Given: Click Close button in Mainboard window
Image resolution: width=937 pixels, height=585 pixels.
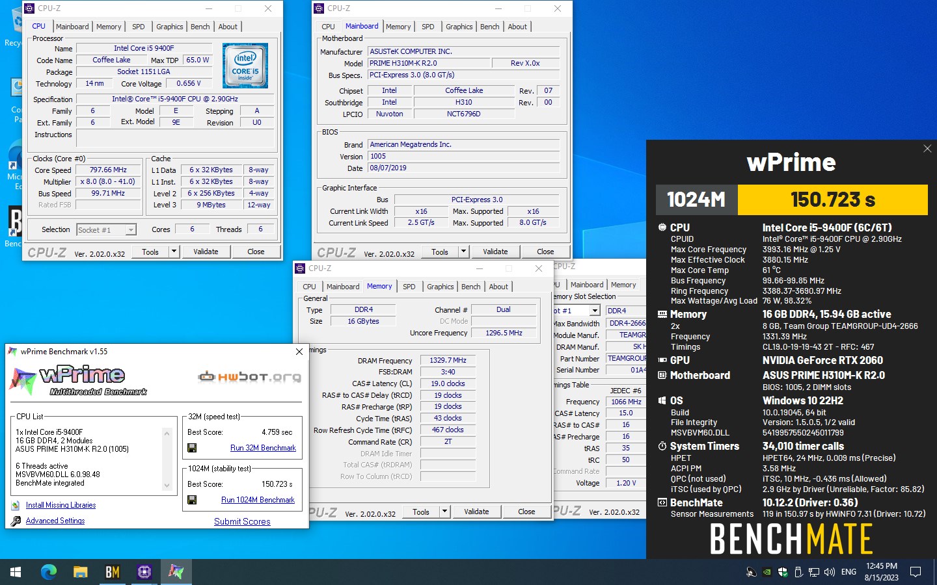Looking at the screenshot, I should pos(545,252).
